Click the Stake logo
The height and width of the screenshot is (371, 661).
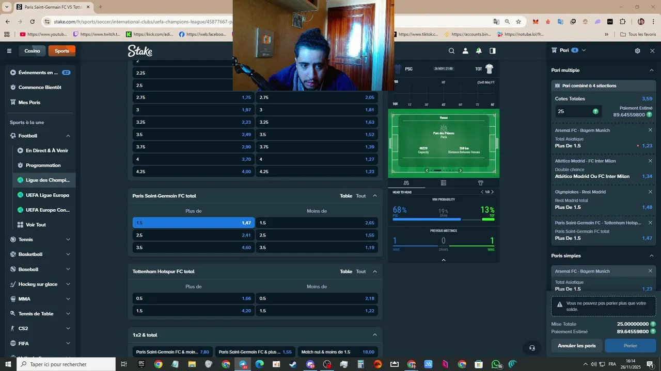[140, 50]
